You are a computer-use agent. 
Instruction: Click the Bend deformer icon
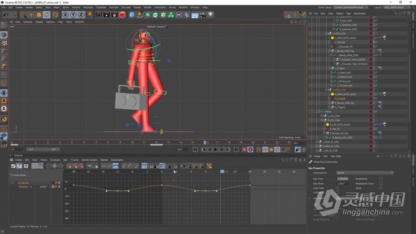click(x=187, y=15)
